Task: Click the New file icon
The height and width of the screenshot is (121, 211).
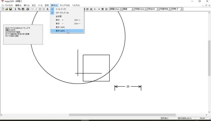Action: [x=3, y=9]
